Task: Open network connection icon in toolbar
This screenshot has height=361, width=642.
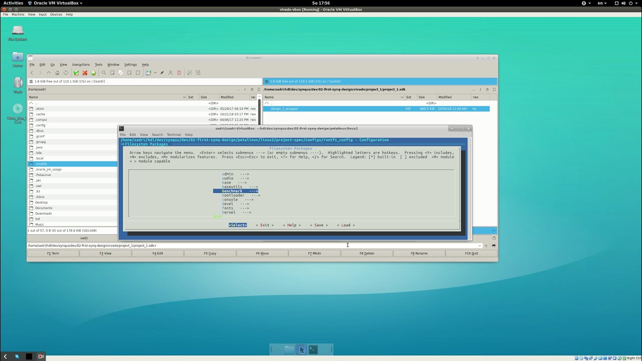Action: pyautogui.click(x=148, y=73)
